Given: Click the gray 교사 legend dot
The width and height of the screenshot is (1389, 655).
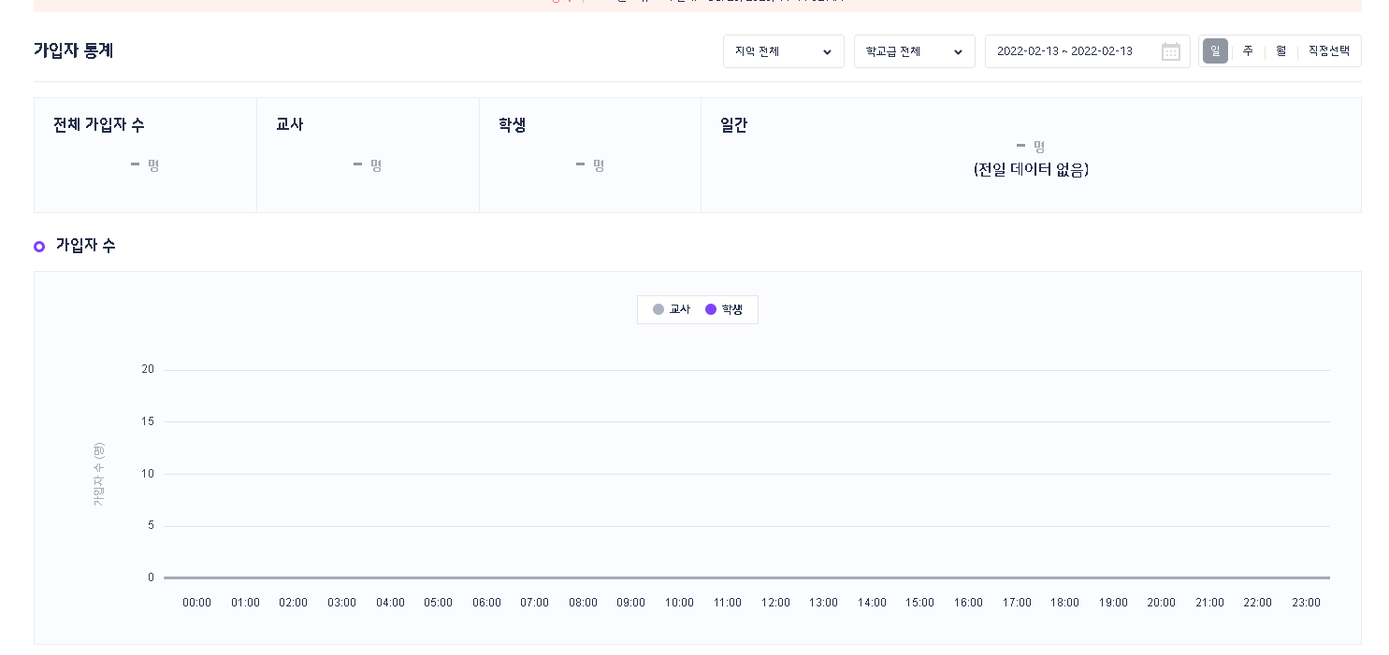Looking at the screenshot, I should click(658, 309).
